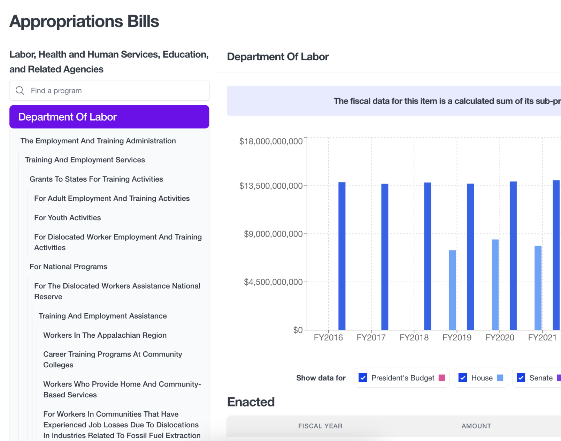Click the light blue House color swatch
Image resolution: width=561 pixels, height=441 pixels.
coord(500,378)
